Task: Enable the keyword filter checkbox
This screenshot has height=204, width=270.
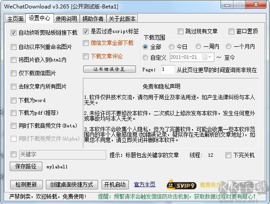Action: click(x=13, y=154)
